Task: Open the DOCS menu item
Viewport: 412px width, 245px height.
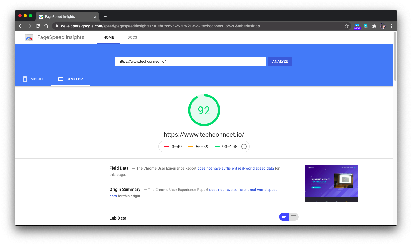Action: pos(132,37)
